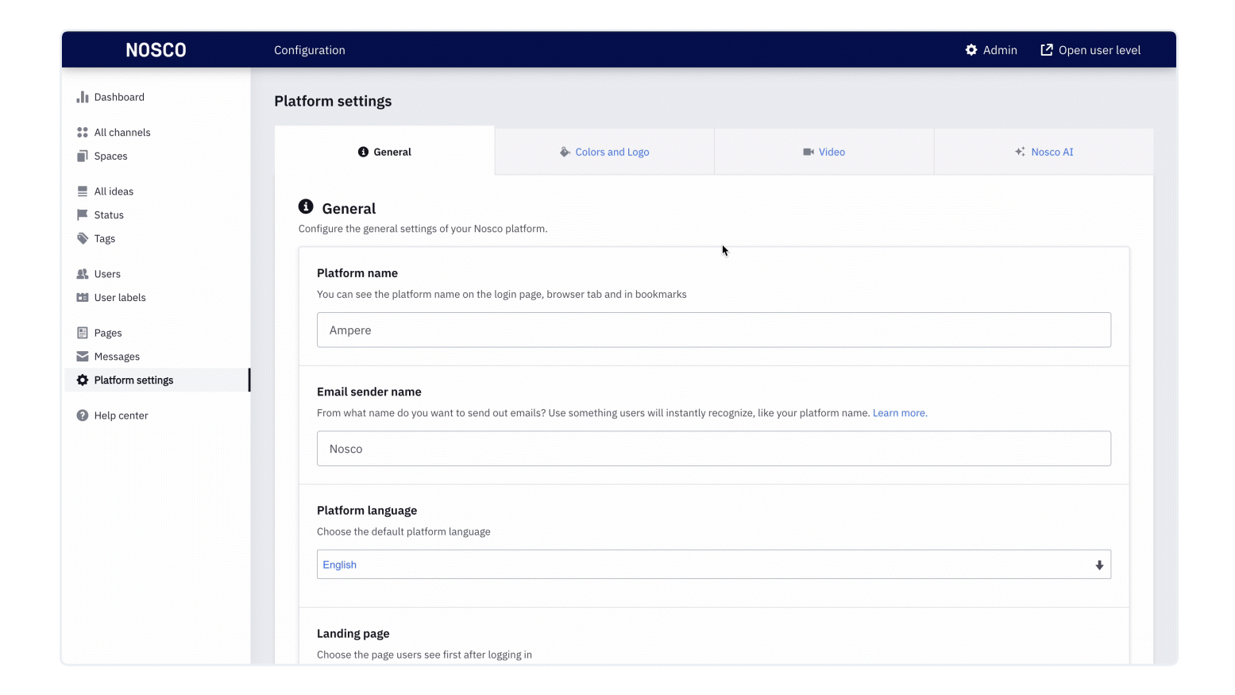Open the Messages envelope icon

pyautogui.click(x=83, y=356)
